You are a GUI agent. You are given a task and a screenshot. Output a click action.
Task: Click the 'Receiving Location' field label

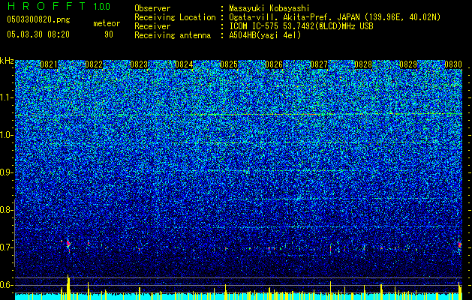pos(175,17)
